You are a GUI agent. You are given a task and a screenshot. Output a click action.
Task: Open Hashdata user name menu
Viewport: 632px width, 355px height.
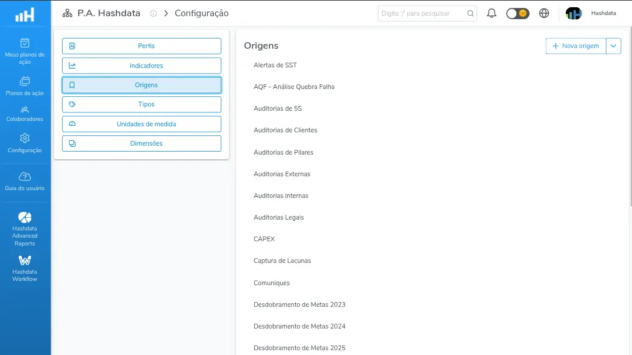[604, 13]
